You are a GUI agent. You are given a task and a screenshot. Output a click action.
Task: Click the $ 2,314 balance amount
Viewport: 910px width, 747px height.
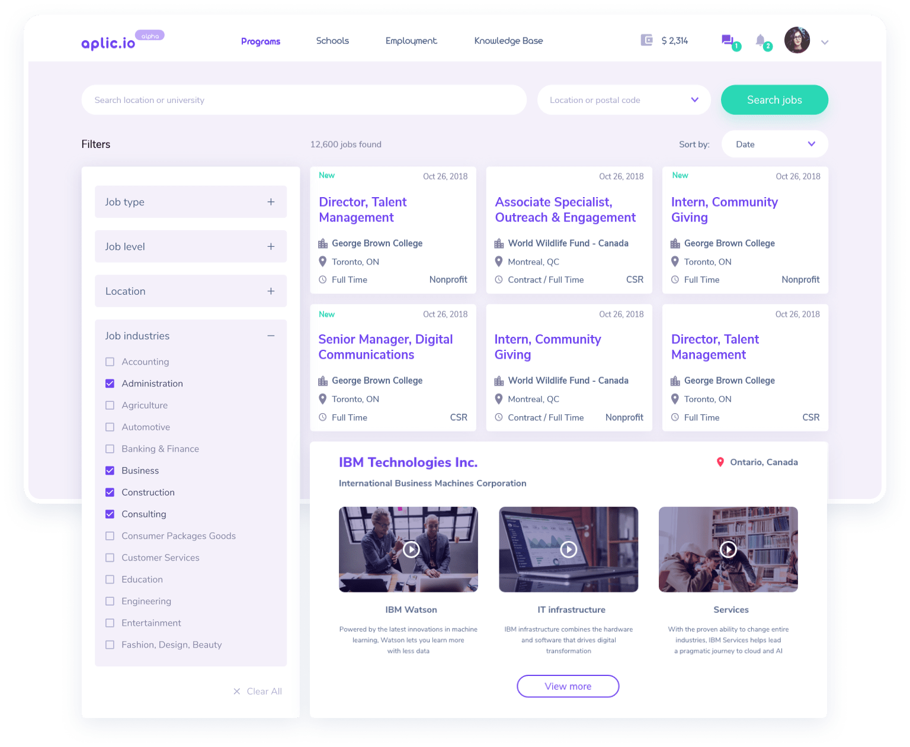point(675,41)
